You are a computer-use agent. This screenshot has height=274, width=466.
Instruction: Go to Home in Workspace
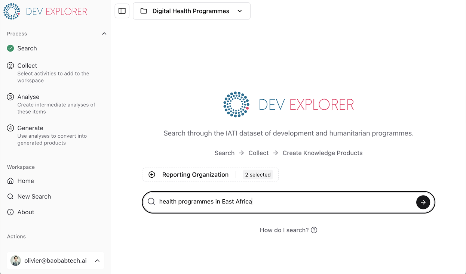coord(25,181)
